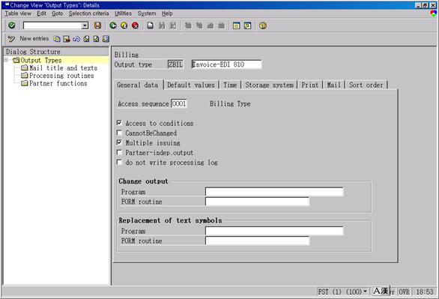
Task: Click the New entries button
Action: (34, 39)
